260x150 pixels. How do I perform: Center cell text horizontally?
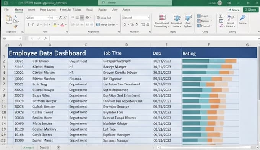point(77,24)
